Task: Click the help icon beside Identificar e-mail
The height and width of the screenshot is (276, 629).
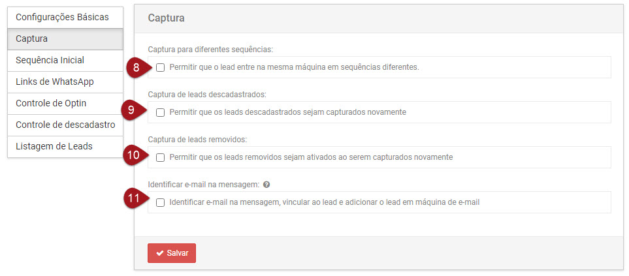Action: click(266, 185)
